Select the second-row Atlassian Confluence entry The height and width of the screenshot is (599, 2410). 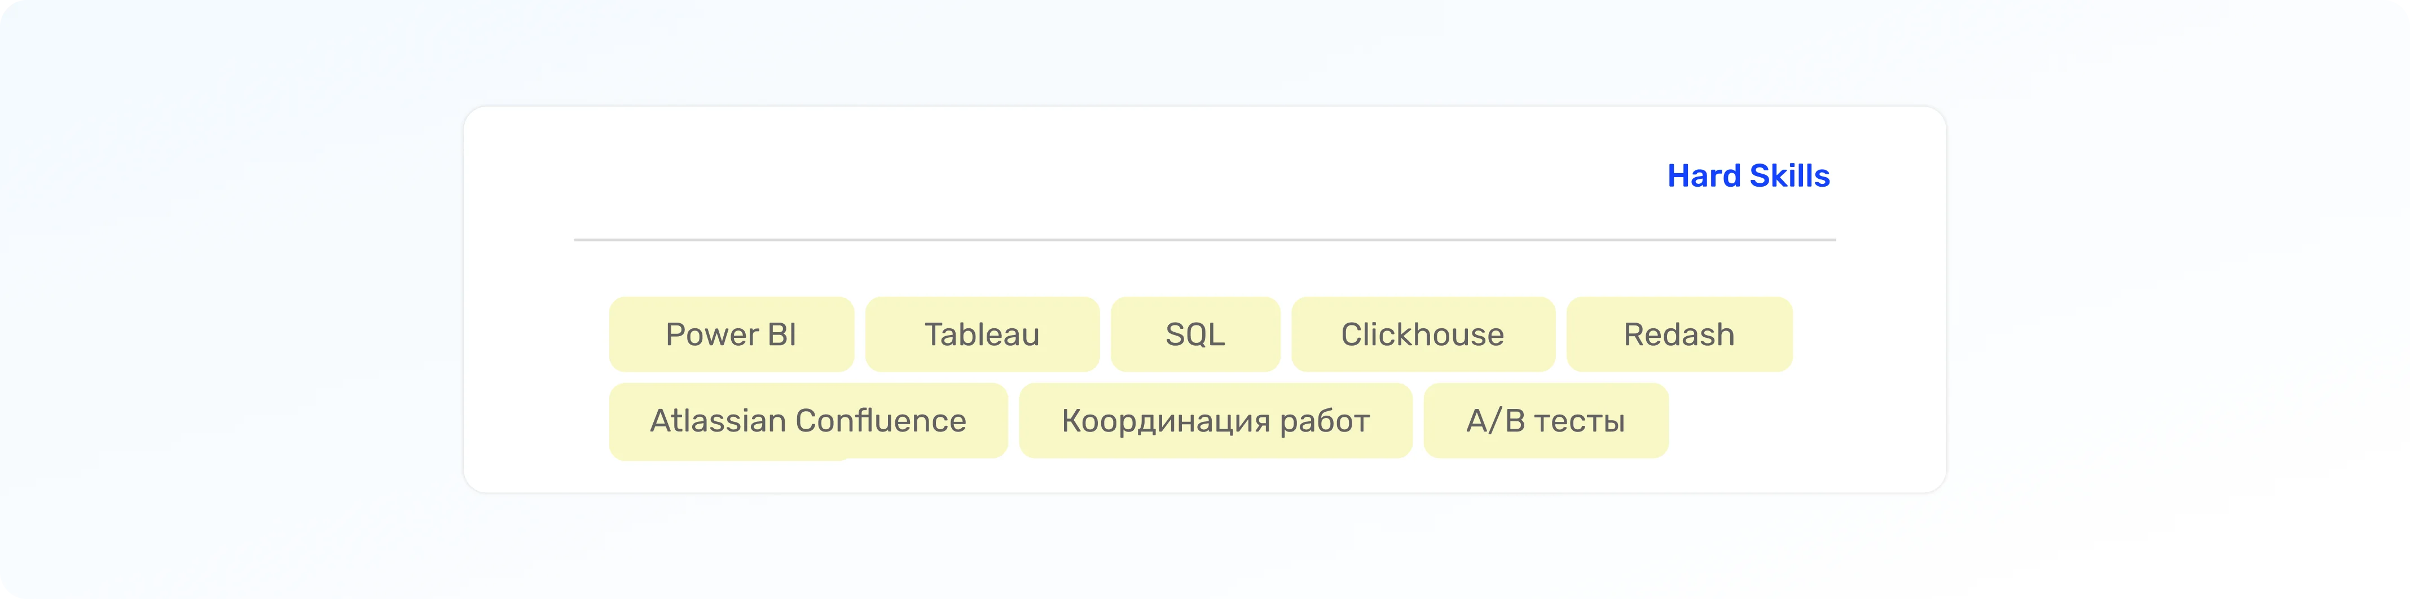pos(807,420)
